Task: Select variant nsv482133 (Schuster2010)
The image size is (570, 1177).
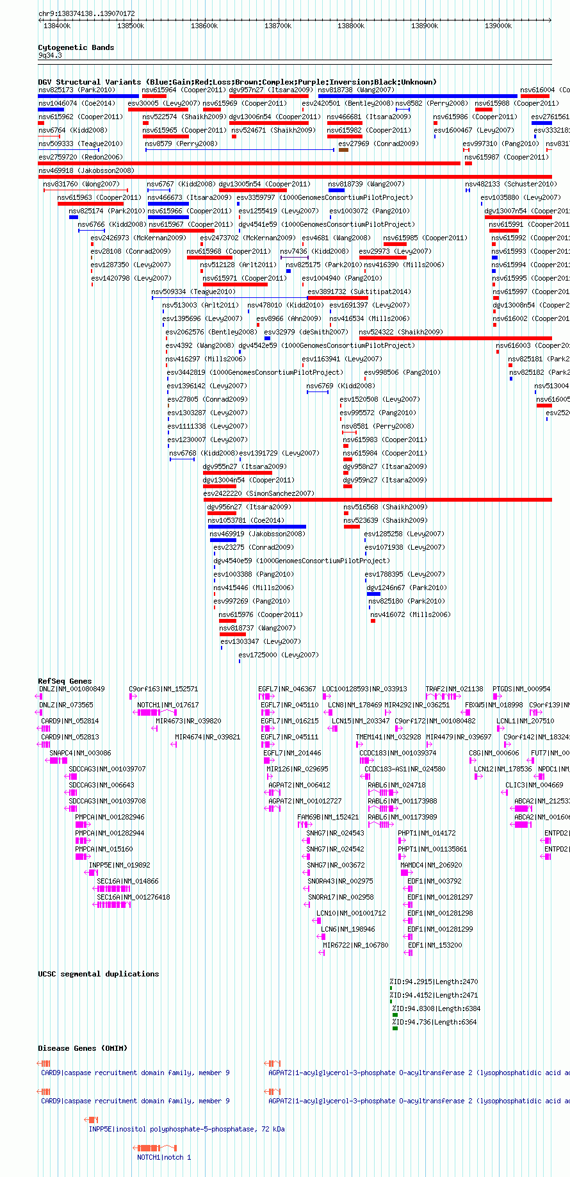Action: coord(511,184)
